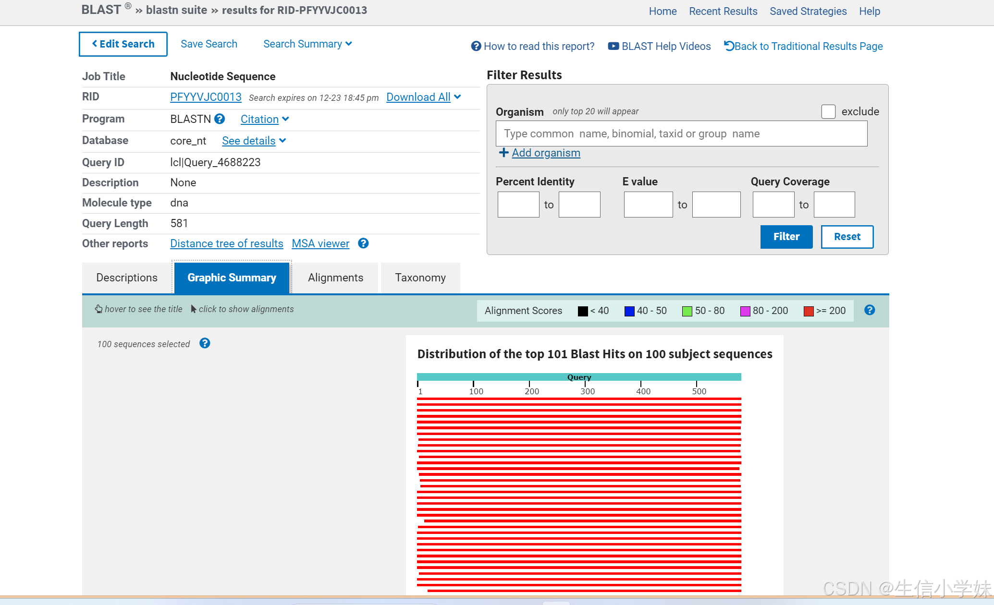Click the Organism name input field
This screenshot has width=994, height=605.
click(681, 133)
